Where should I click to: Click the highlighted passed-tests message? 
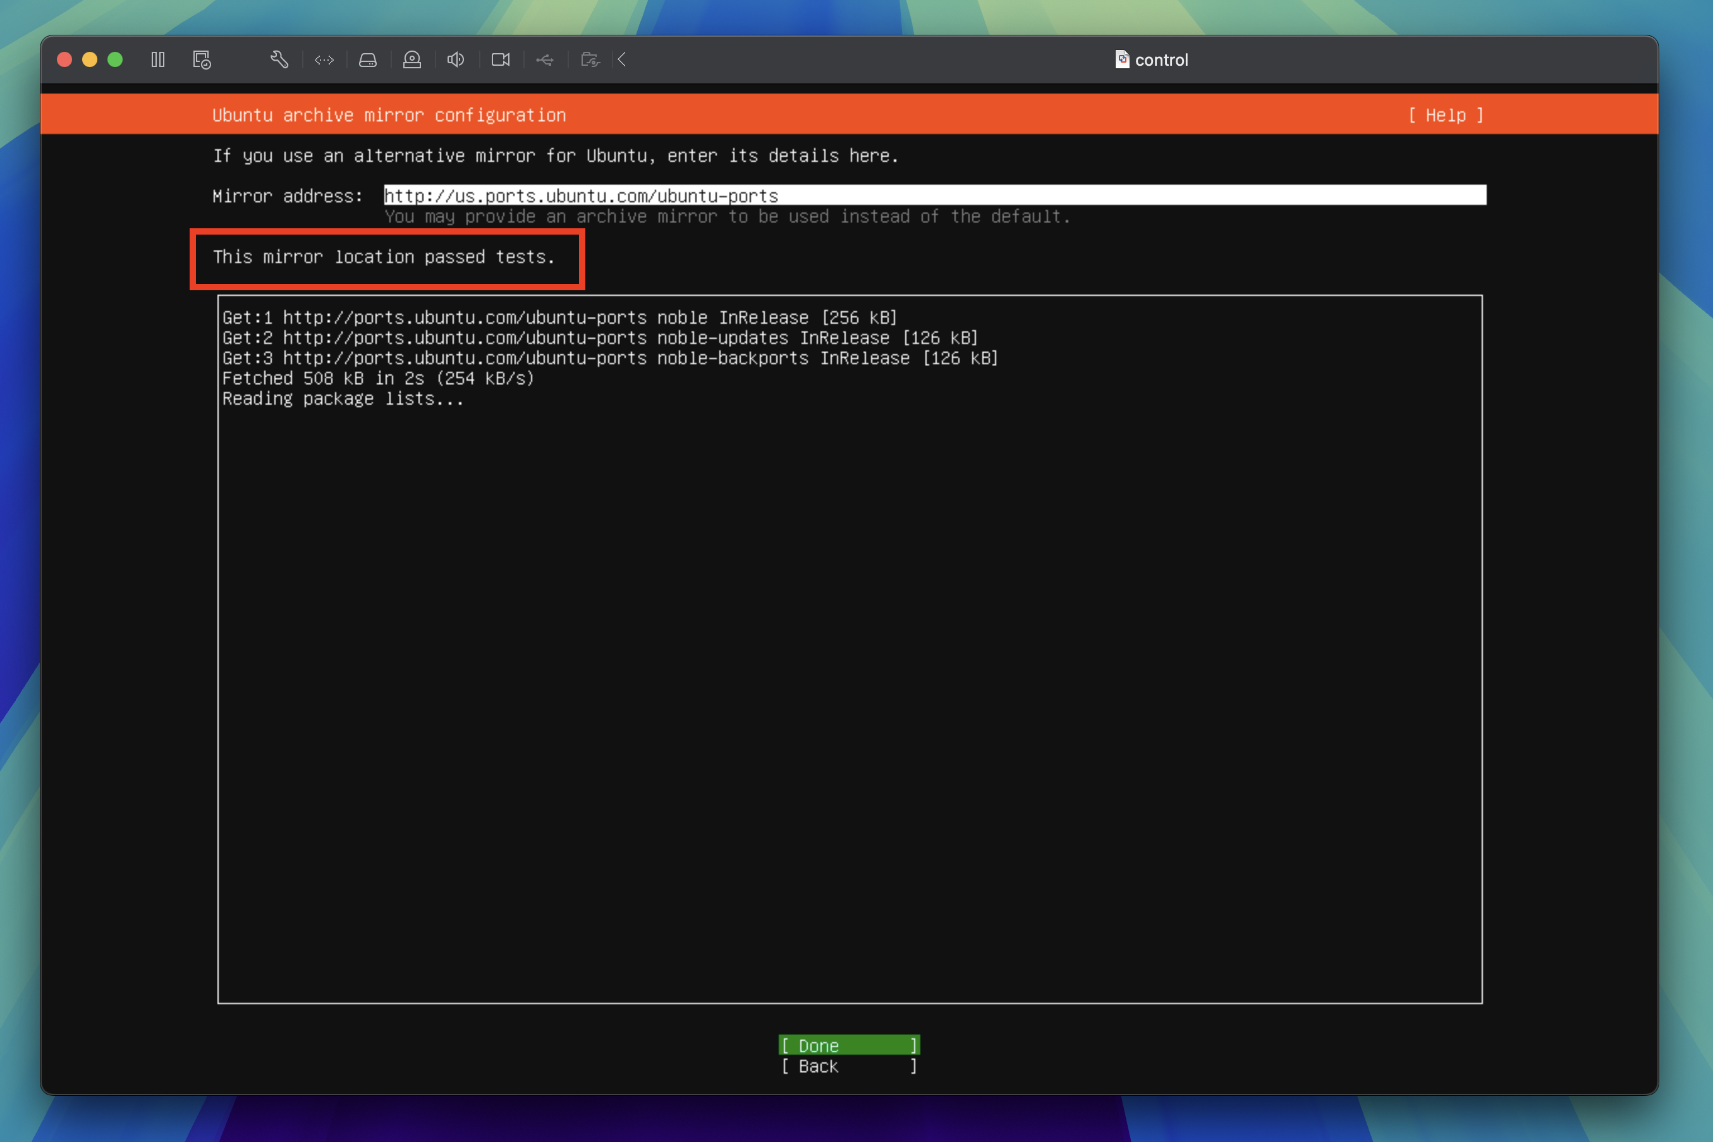[x=384, y=257]
